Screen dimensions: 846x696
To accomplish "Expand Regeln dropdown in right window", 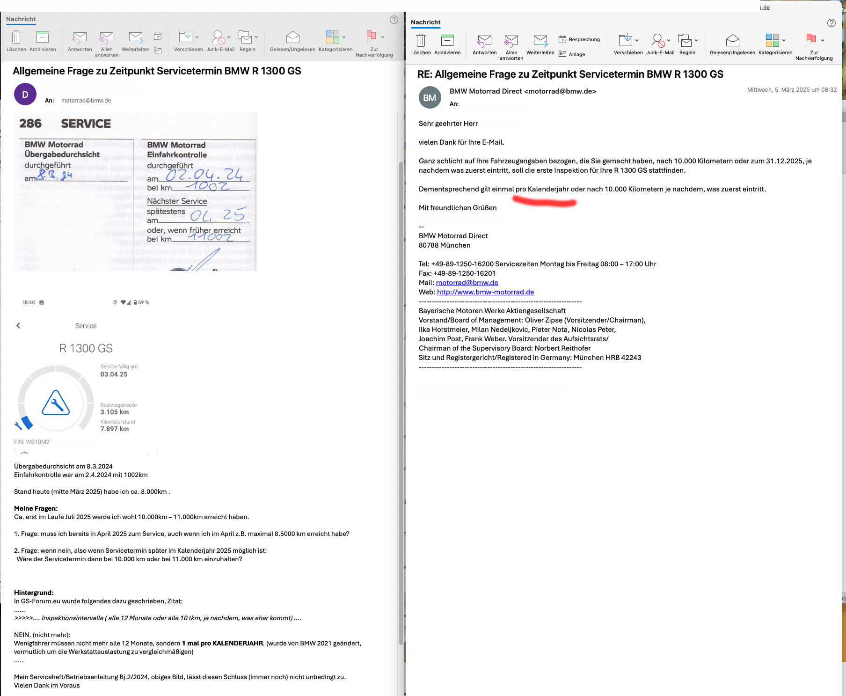I will [696, 41].
